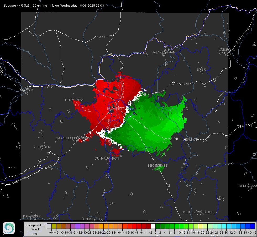Pick the olive swatch right of -64 label
Viewport: 257px width, 237px height.
(54, 226)
